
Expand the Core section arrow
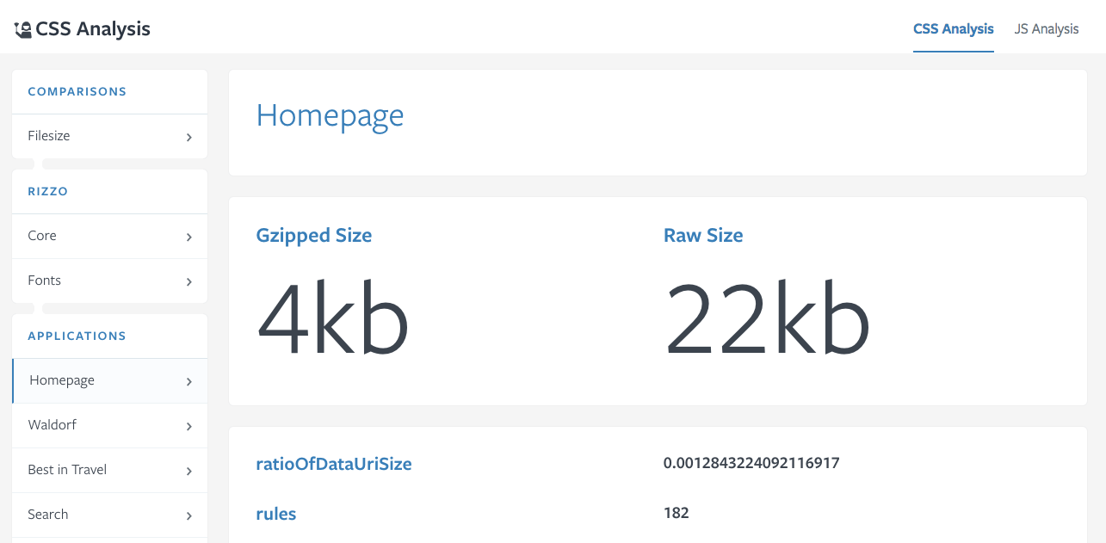pos(188,236)
